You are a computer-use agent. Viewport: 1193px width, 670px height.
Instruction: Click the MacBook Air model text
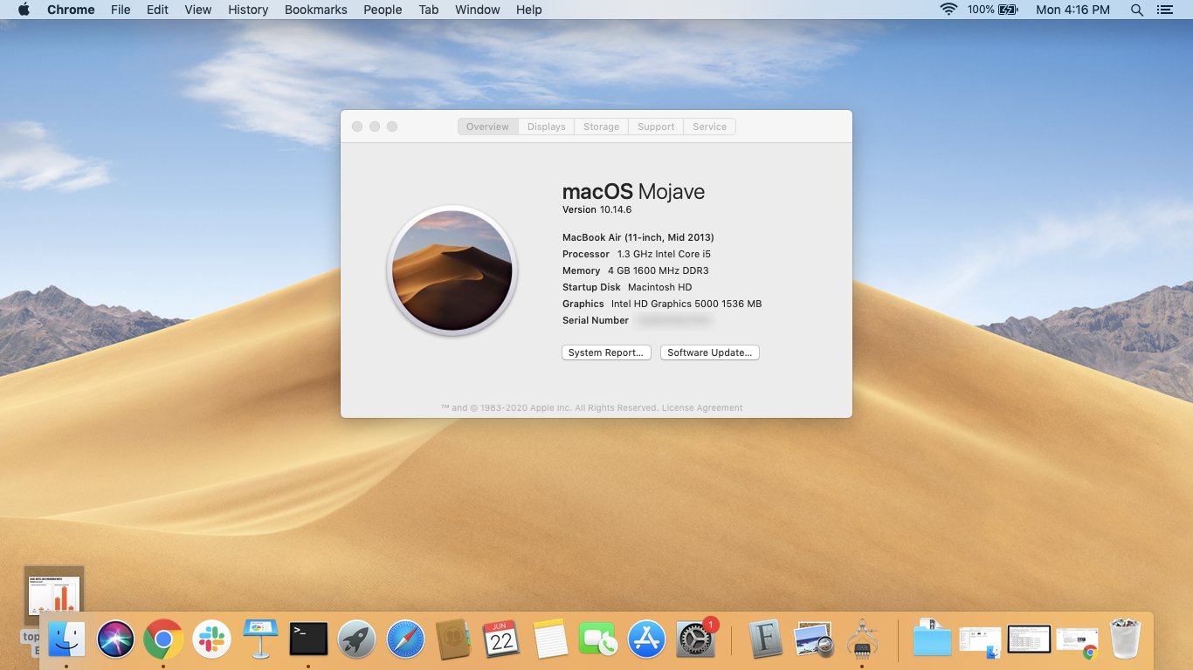(638, 237)
